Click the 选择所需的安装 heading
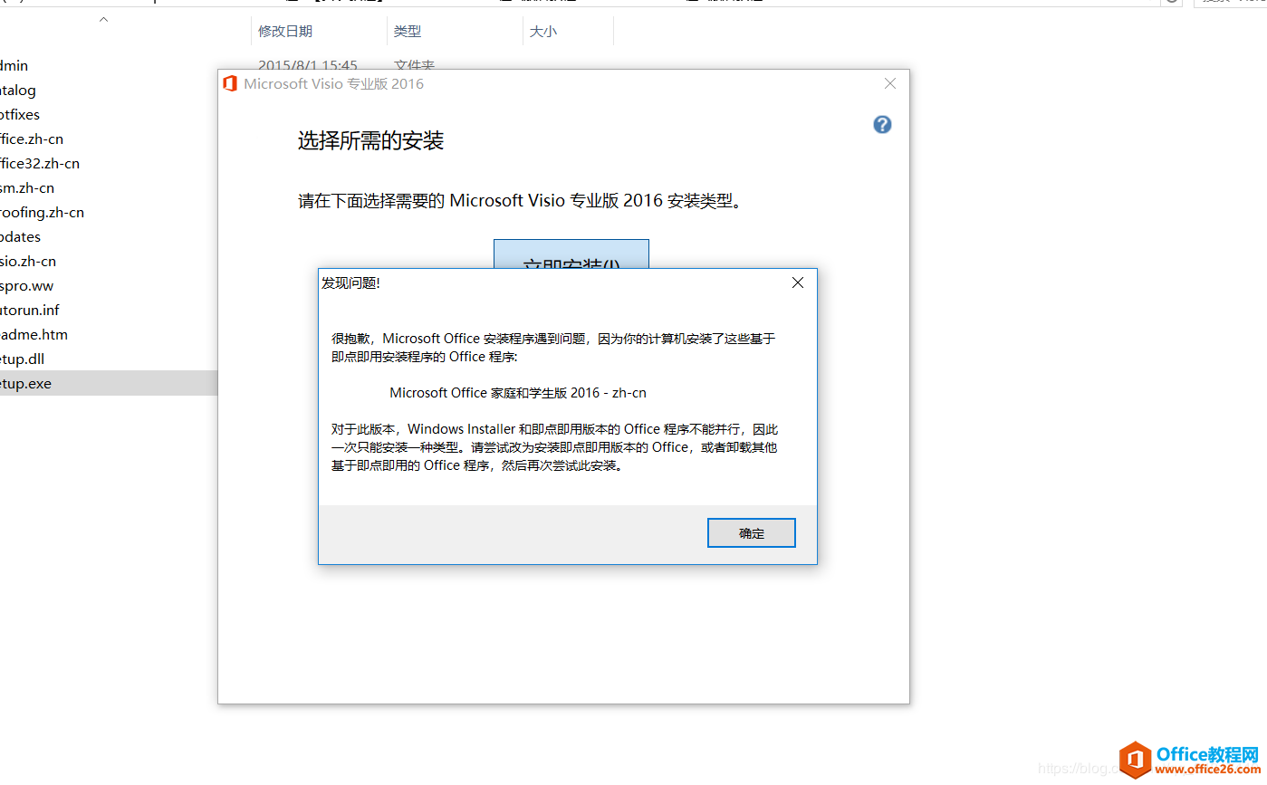This screenshot has width=1267, height=785. click(x=371, y=140)
